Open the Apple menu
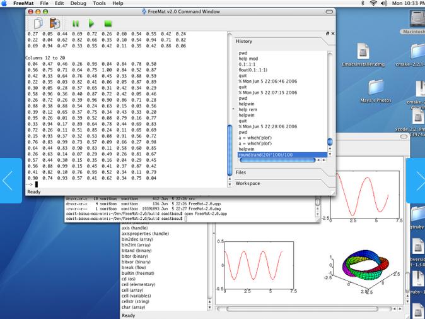 (x=4, y=3)
